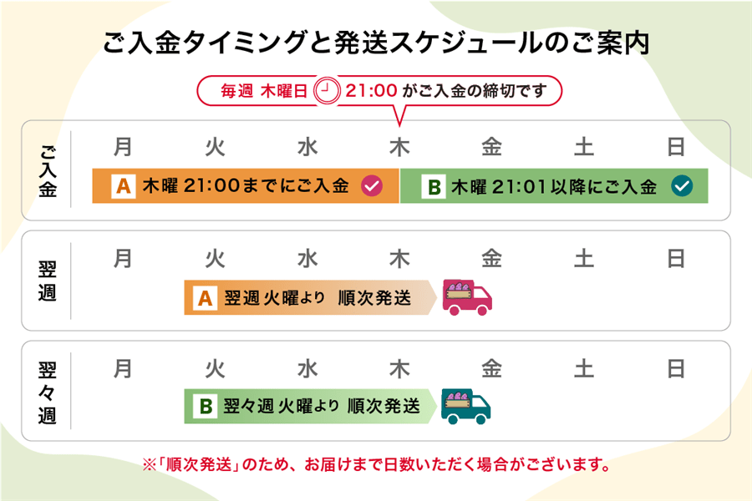
Task: Click the pink checkmark after 21:00までにご入金
Action: [371, 187]
